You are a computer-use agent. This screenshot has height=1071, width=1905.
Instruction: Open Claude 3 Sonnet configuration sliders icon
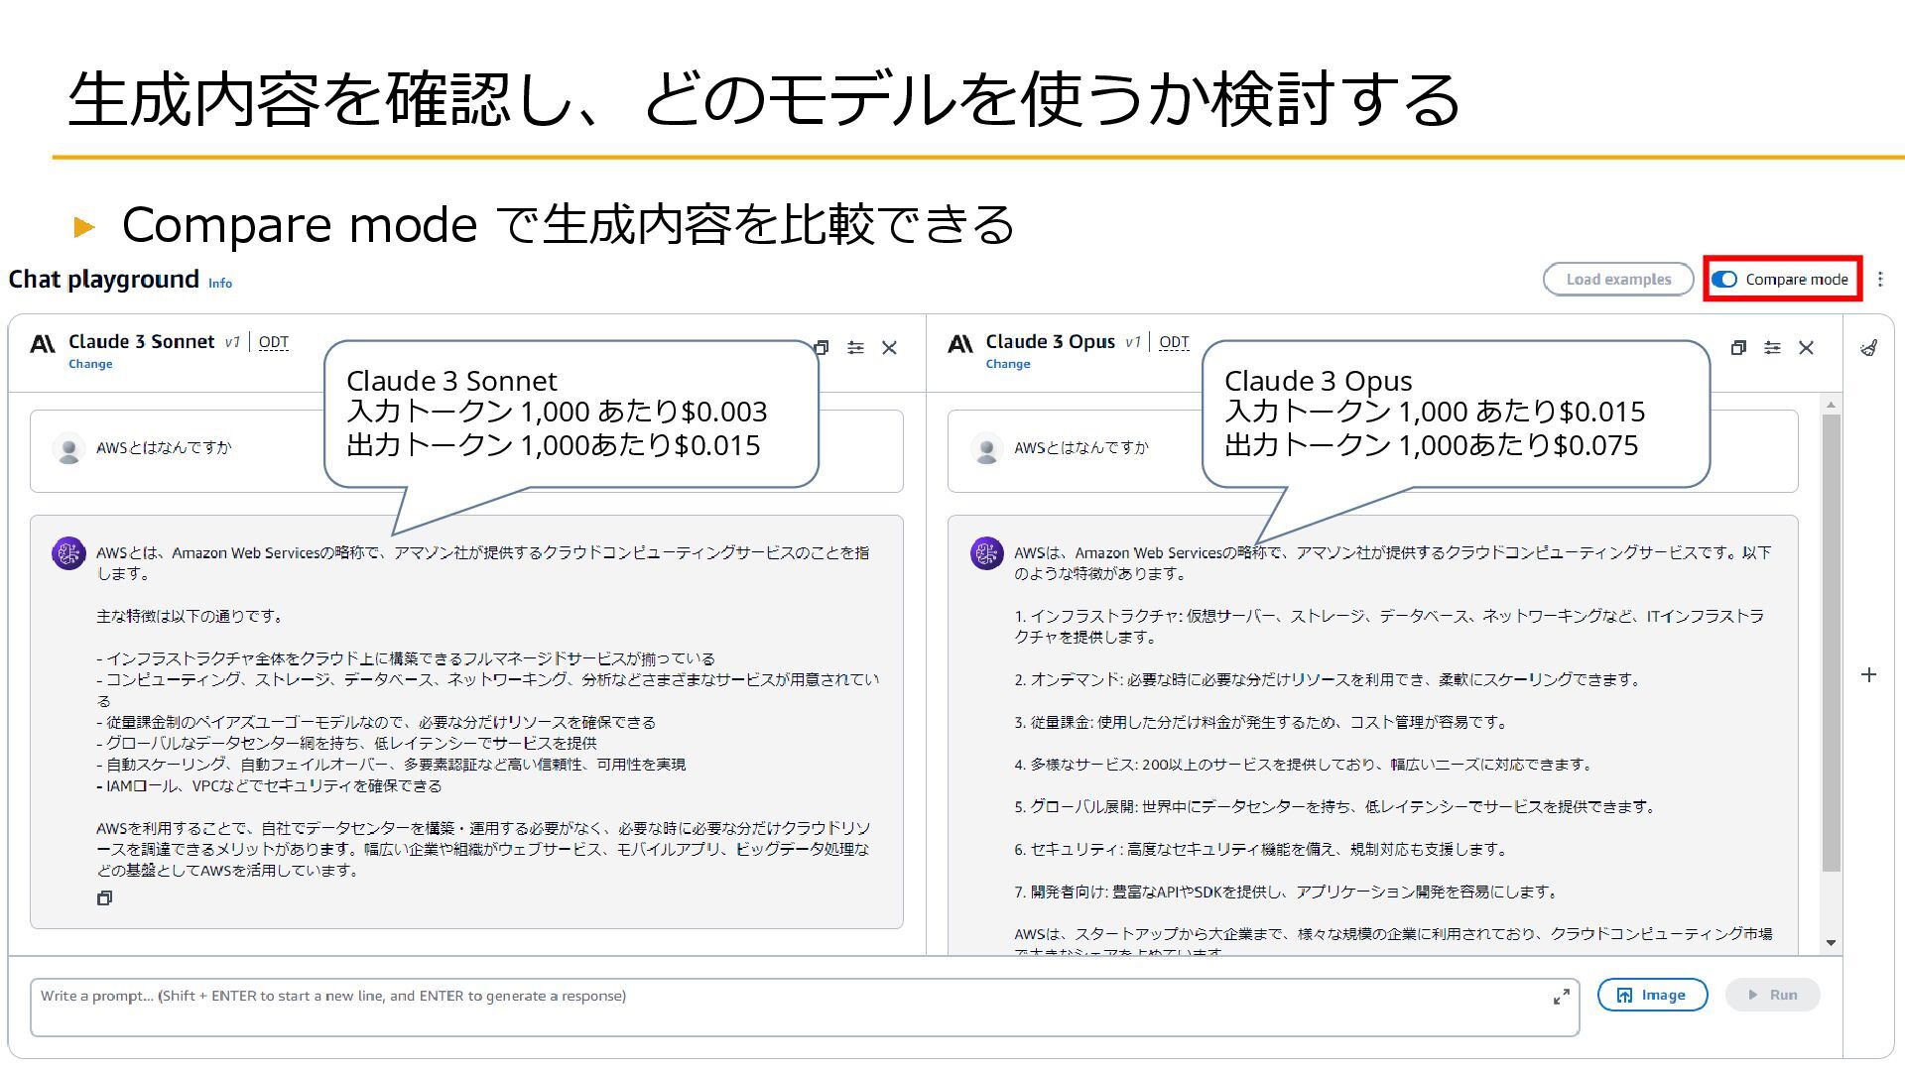(855, 348)
